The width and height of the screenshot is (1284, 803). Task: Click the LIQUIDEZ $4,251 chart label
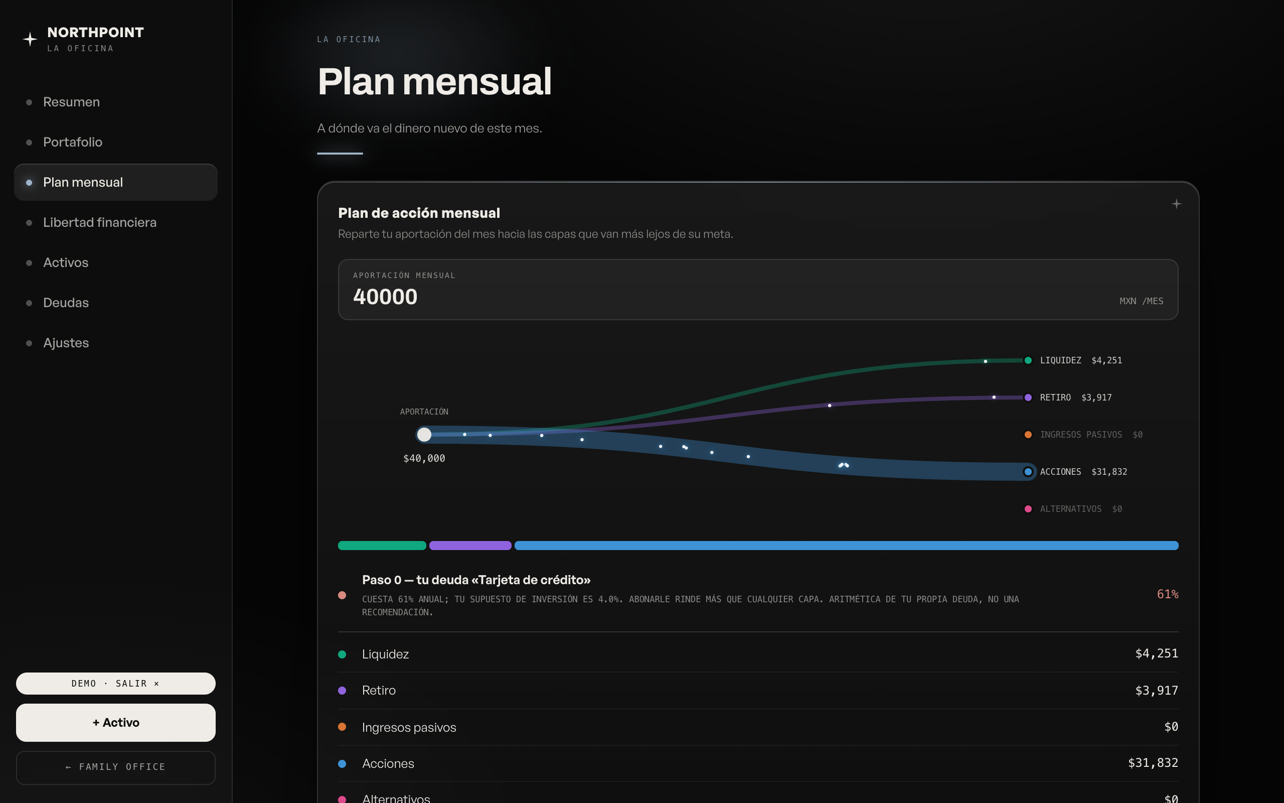click(1081, 361)
